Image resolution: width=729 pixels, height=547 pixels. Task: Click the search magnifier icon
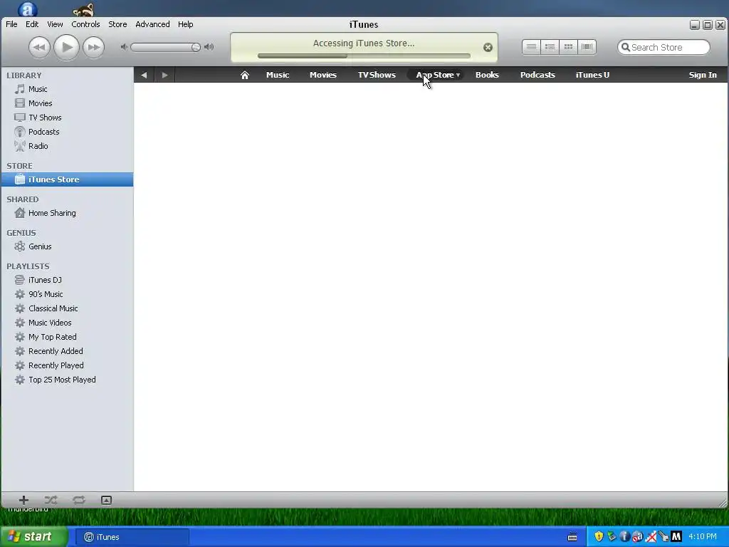click(x=626, y=47)
